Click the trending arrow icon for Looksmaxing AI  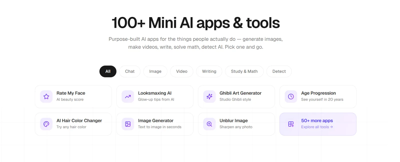(x=128, y=97)
